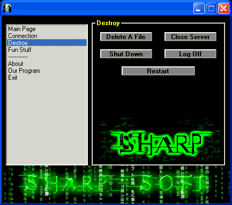Select the highlighted Destroy list item
Image resolution: width=232 pixels, height=205 pixels.
(47, 43)
